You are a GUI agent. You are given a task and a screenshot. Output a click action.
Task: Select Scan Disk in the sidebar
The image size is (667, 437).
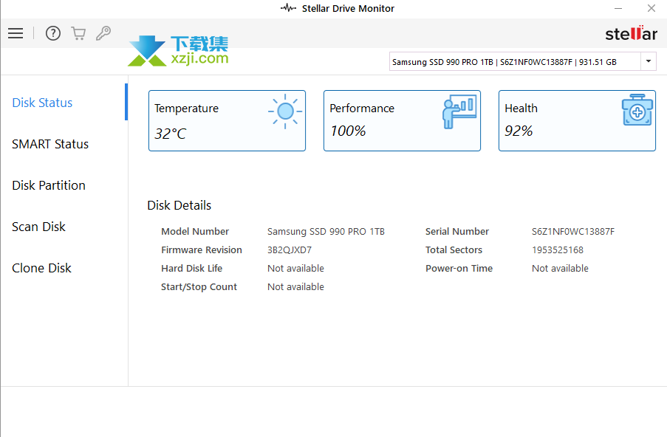38,227
